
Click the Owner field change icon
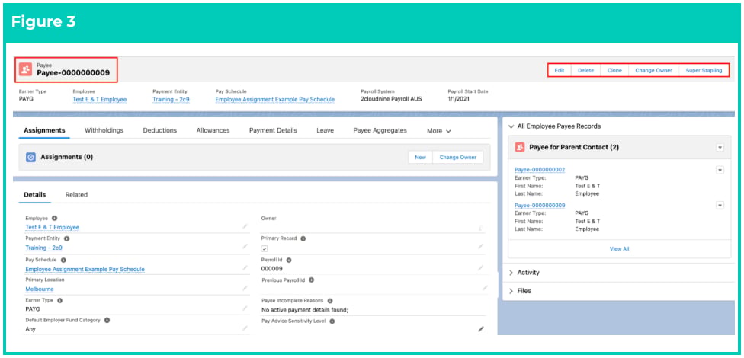tap(481, 228)
